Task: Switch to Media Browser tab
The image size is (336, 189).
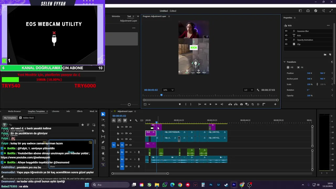Action: click(x=14, y=111)
